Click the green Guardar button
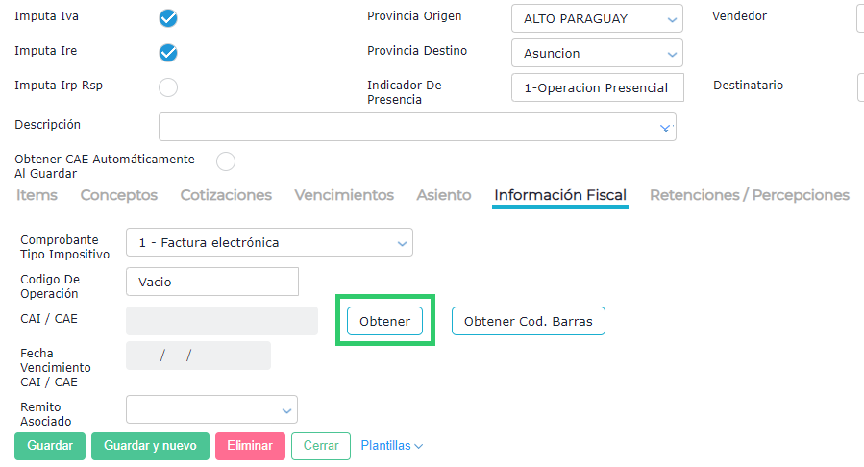This screenshot has height=467, width=864. [50, 446]
